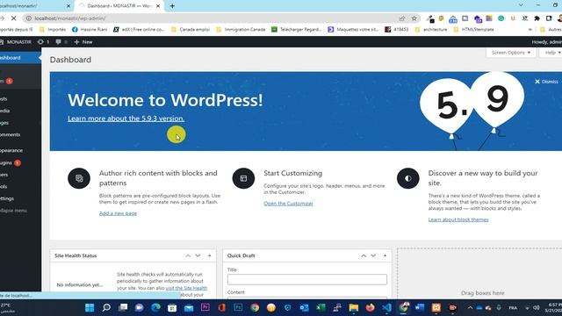Focus the browser address bar URL
The image size is (562, 316).
70,18
